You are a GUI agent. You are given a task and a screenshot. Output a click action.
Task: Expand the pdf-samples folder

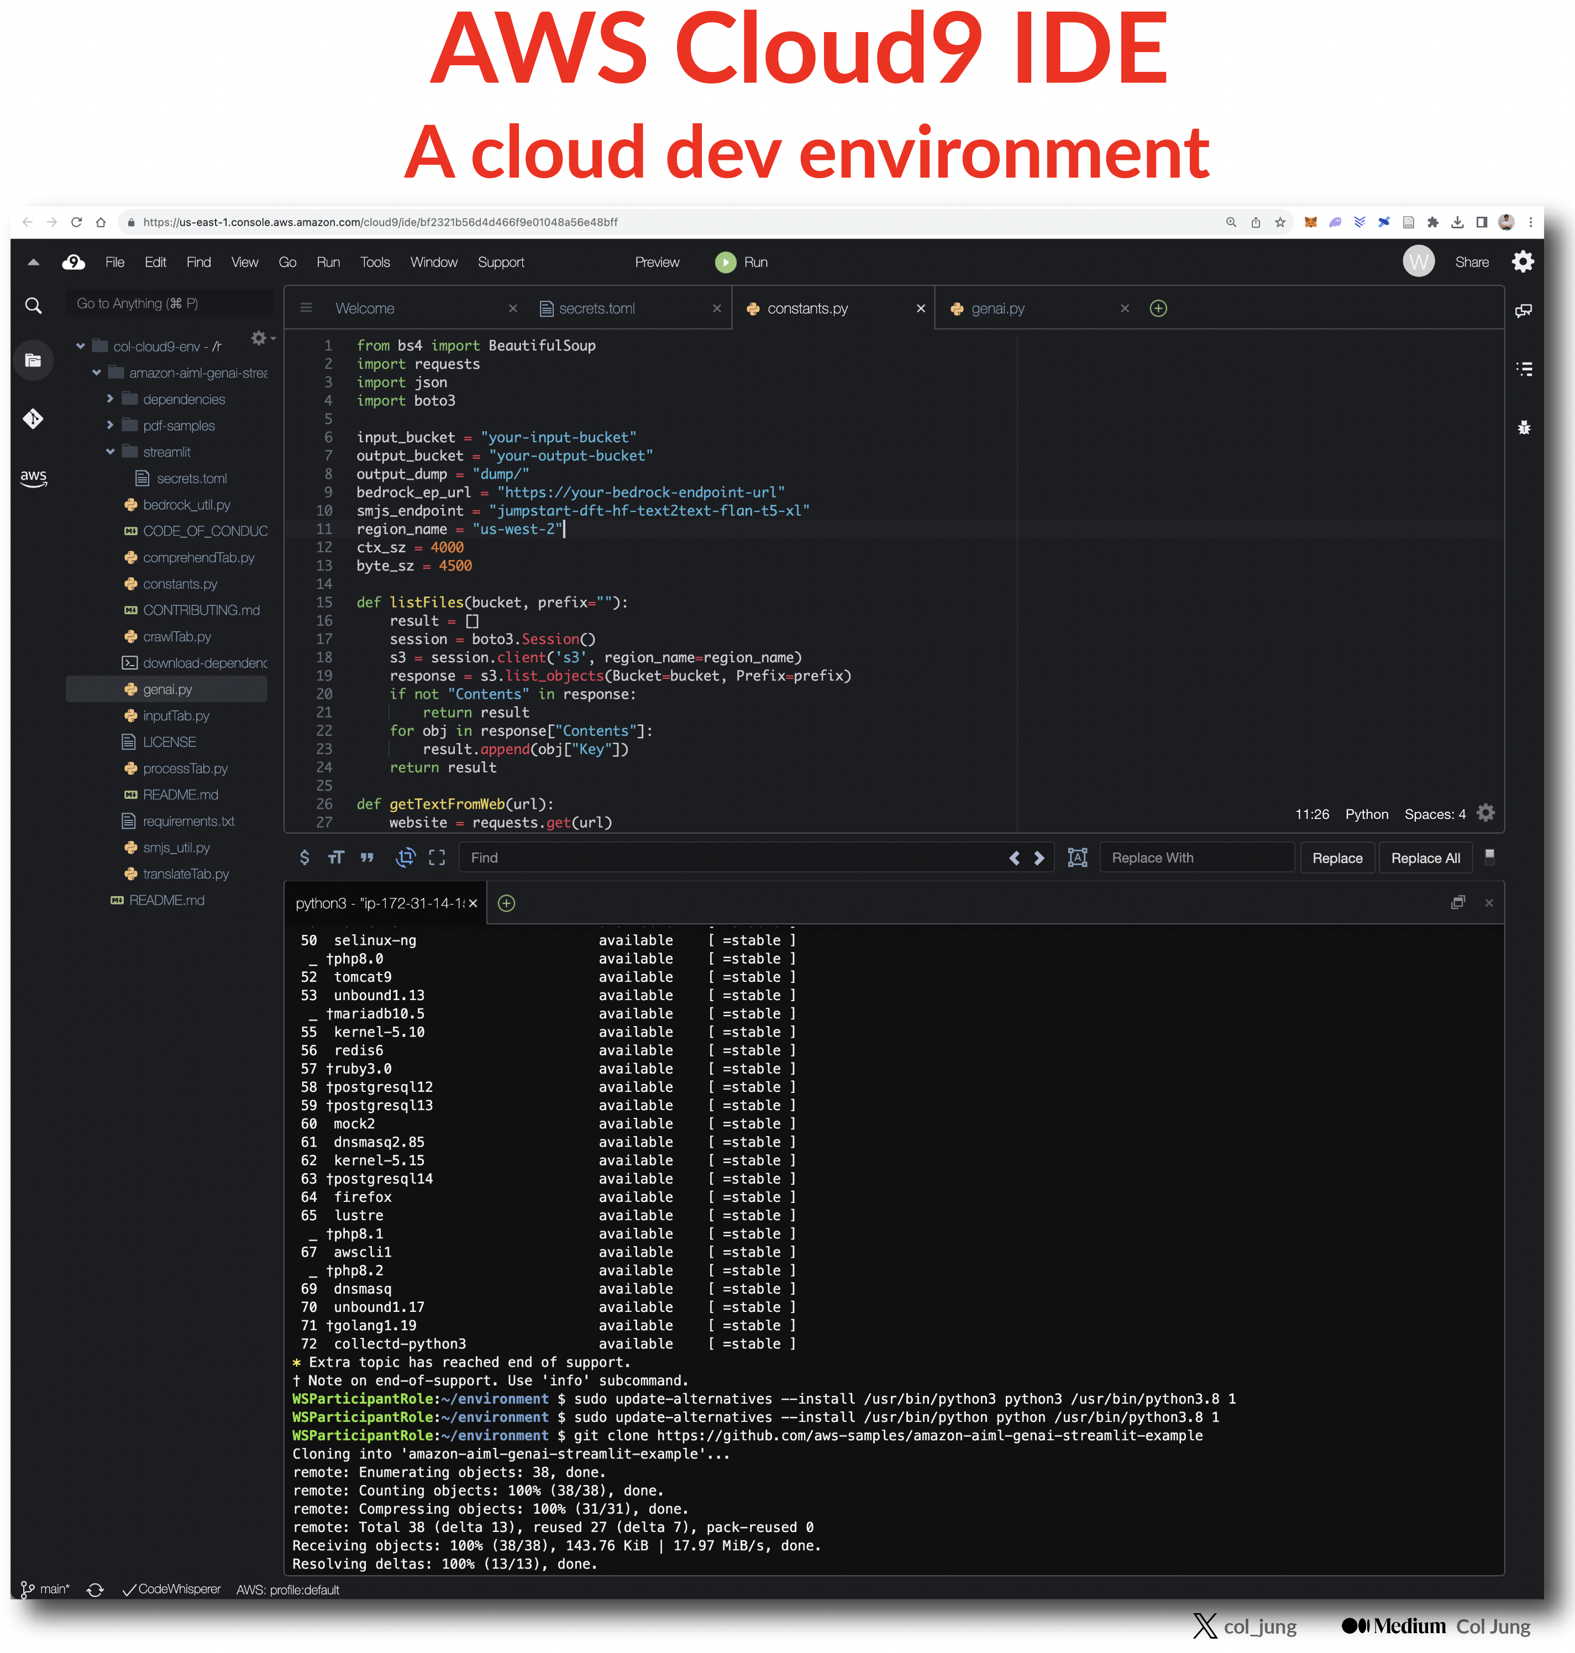110,426
